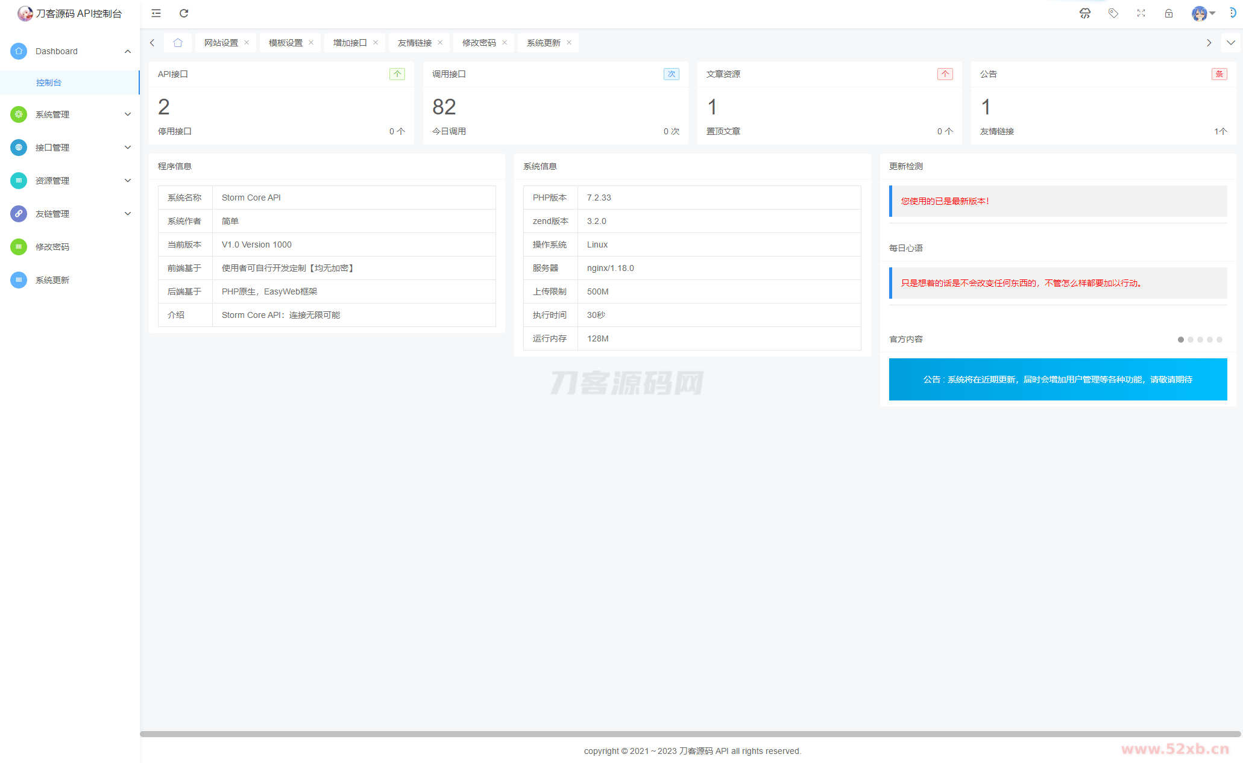Toggle fullscreen with the expand arrows icon
The width and height of the screenshot is (1243, 763).
[x=1141, y=13]
